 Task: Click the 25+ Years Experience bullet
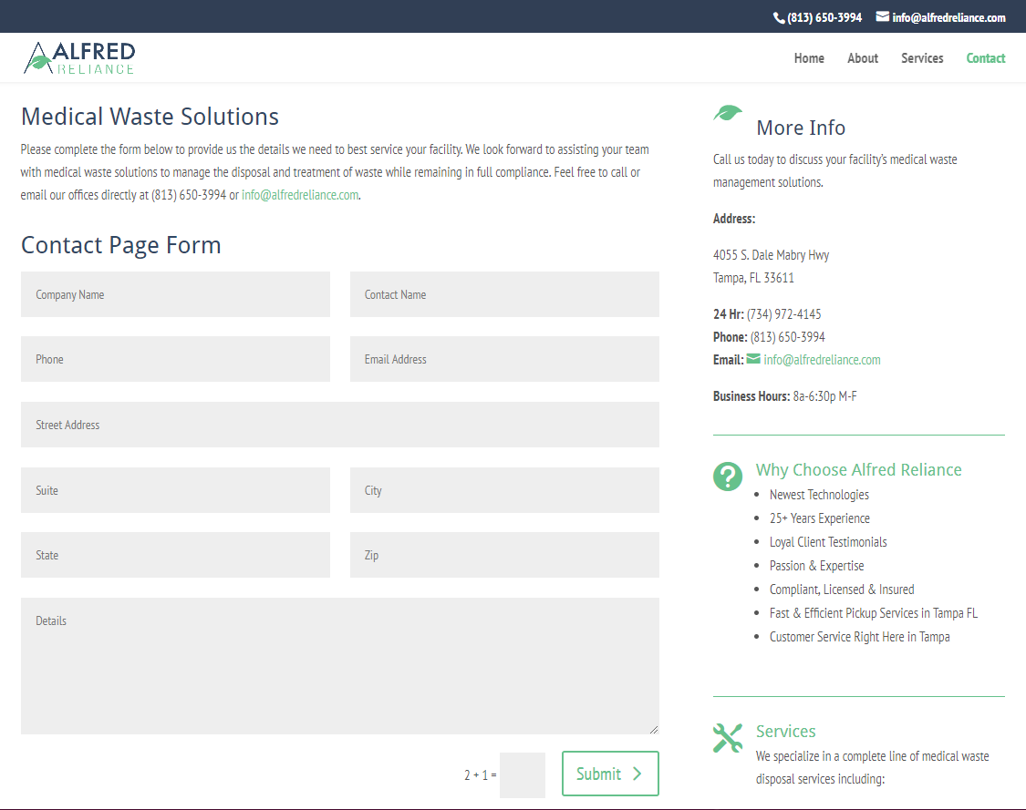[820, 518]
